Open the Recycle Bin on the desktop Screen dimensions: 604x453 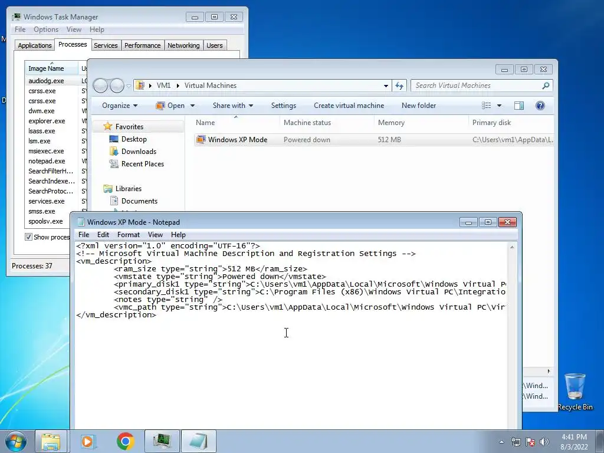click(x=575, y=392)
